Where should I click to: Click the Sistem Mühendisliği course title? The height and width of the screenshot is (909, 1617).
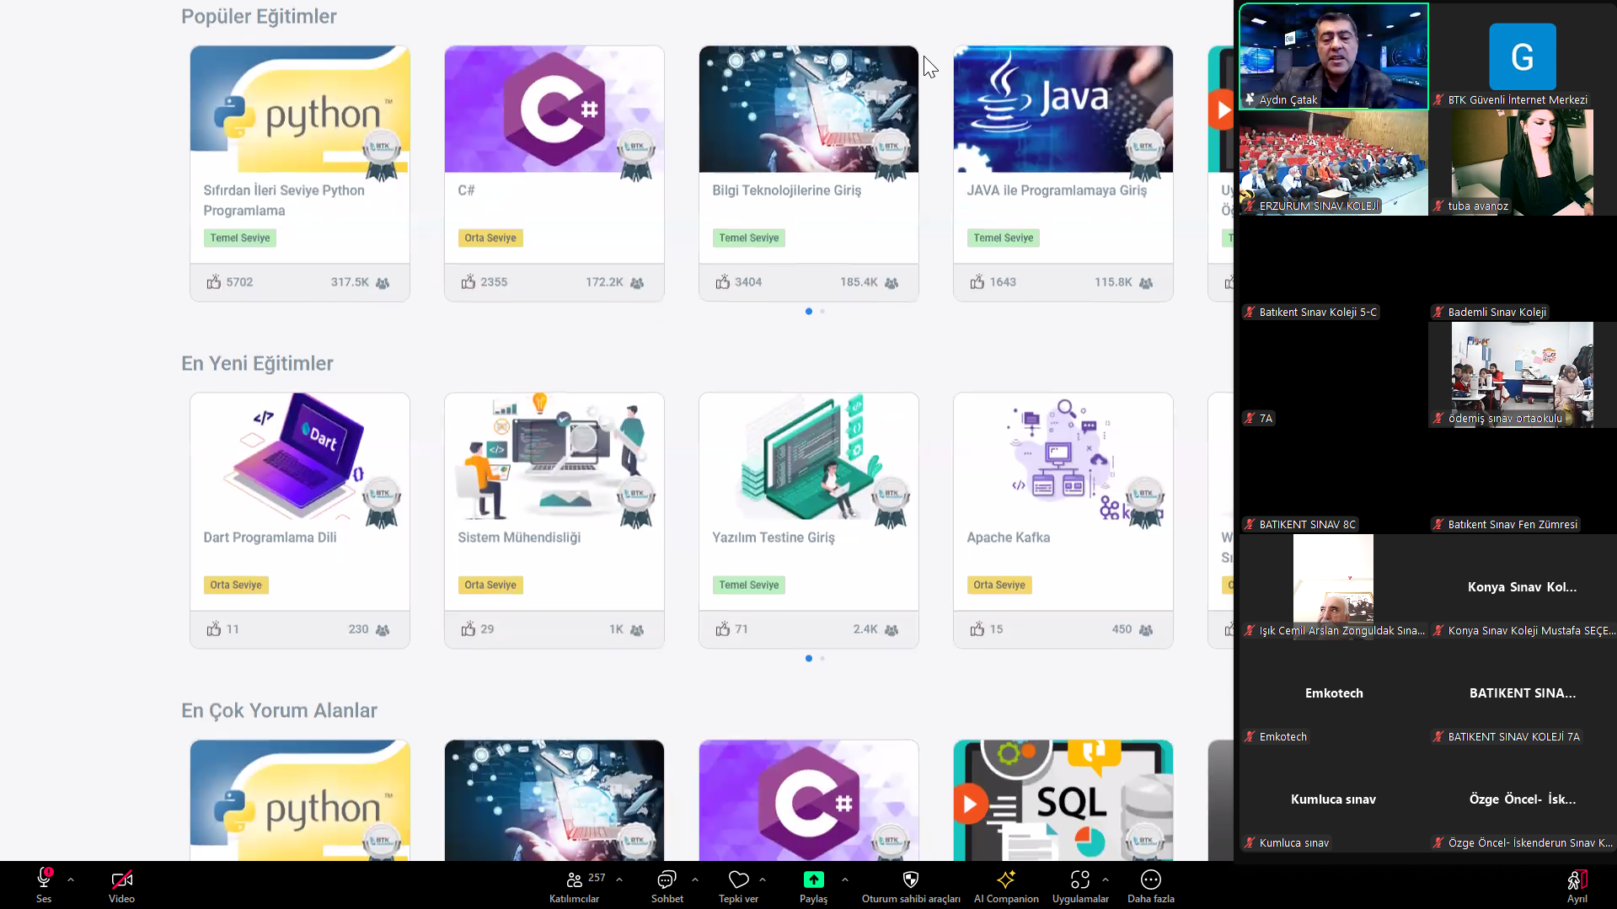519,537
